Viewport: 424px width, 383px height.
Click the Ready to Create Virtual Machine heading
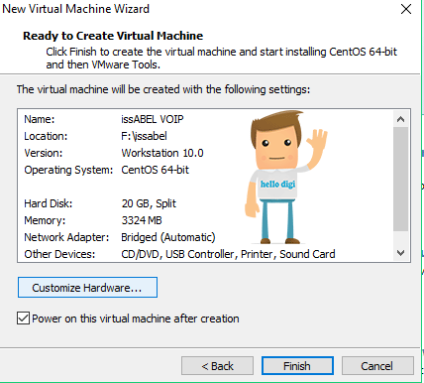(113, 36)
